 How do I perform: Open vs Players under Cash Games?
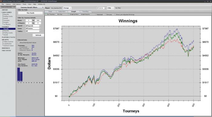click(7, 24)
